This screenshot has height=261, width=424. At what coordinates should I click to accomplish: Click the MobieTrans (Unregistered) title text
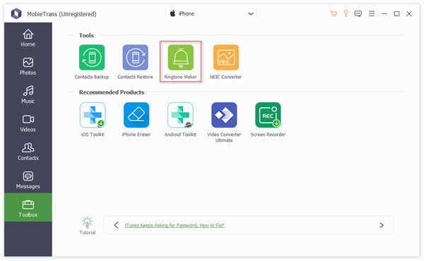61,14
